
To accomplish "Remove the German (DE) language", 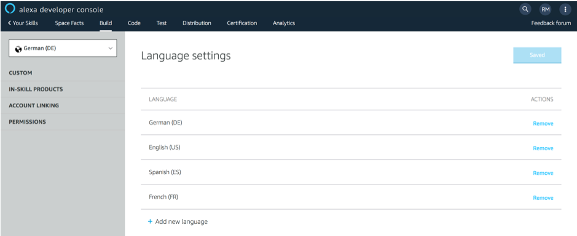I will (x=543, y=124).
